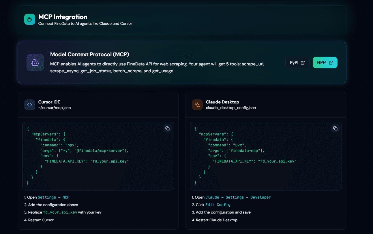Viewport: 373px width, 234px height.
Task: Click the purple Model Context Protocol robot icon
Action: [35, 62]
